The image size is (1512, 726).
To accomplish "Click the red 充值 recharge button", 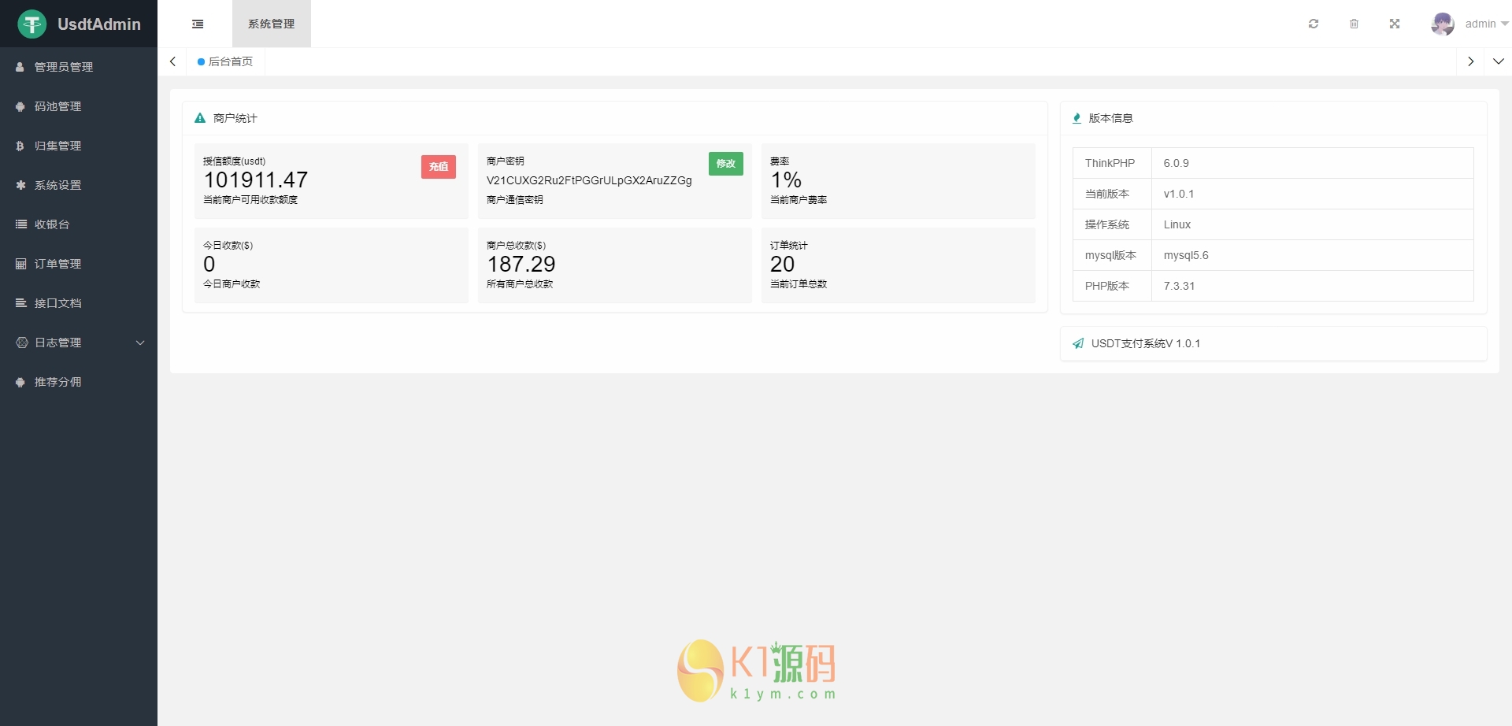I will [x=439, y=167].
